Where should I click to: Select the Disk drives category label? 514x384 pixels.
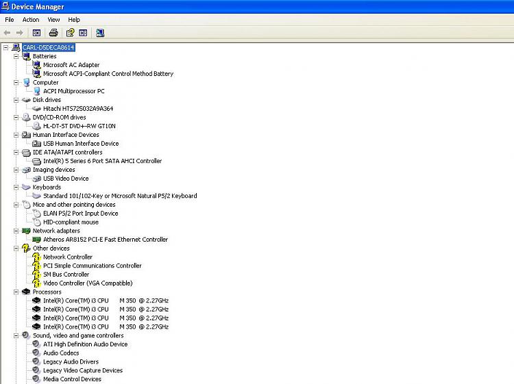coord(47,100)
